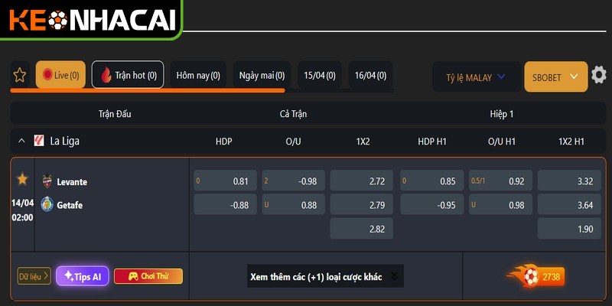This screenshot has height=306, width=612.
Task: Open the settings gear icon
Action: pos(599,75)
